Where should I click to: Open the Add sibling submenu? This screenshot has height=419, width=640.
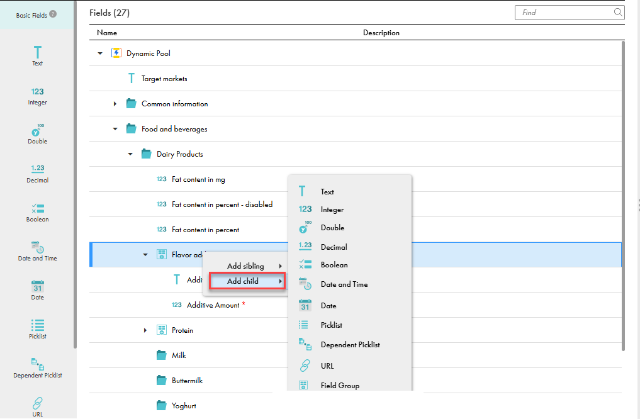246,266
